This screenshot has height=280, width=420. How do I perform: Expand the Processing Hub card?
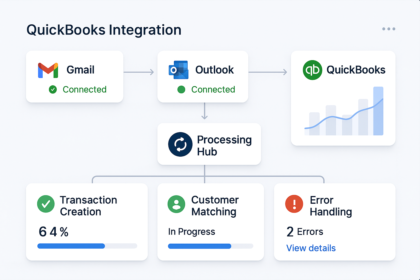[x=209, y=144]
